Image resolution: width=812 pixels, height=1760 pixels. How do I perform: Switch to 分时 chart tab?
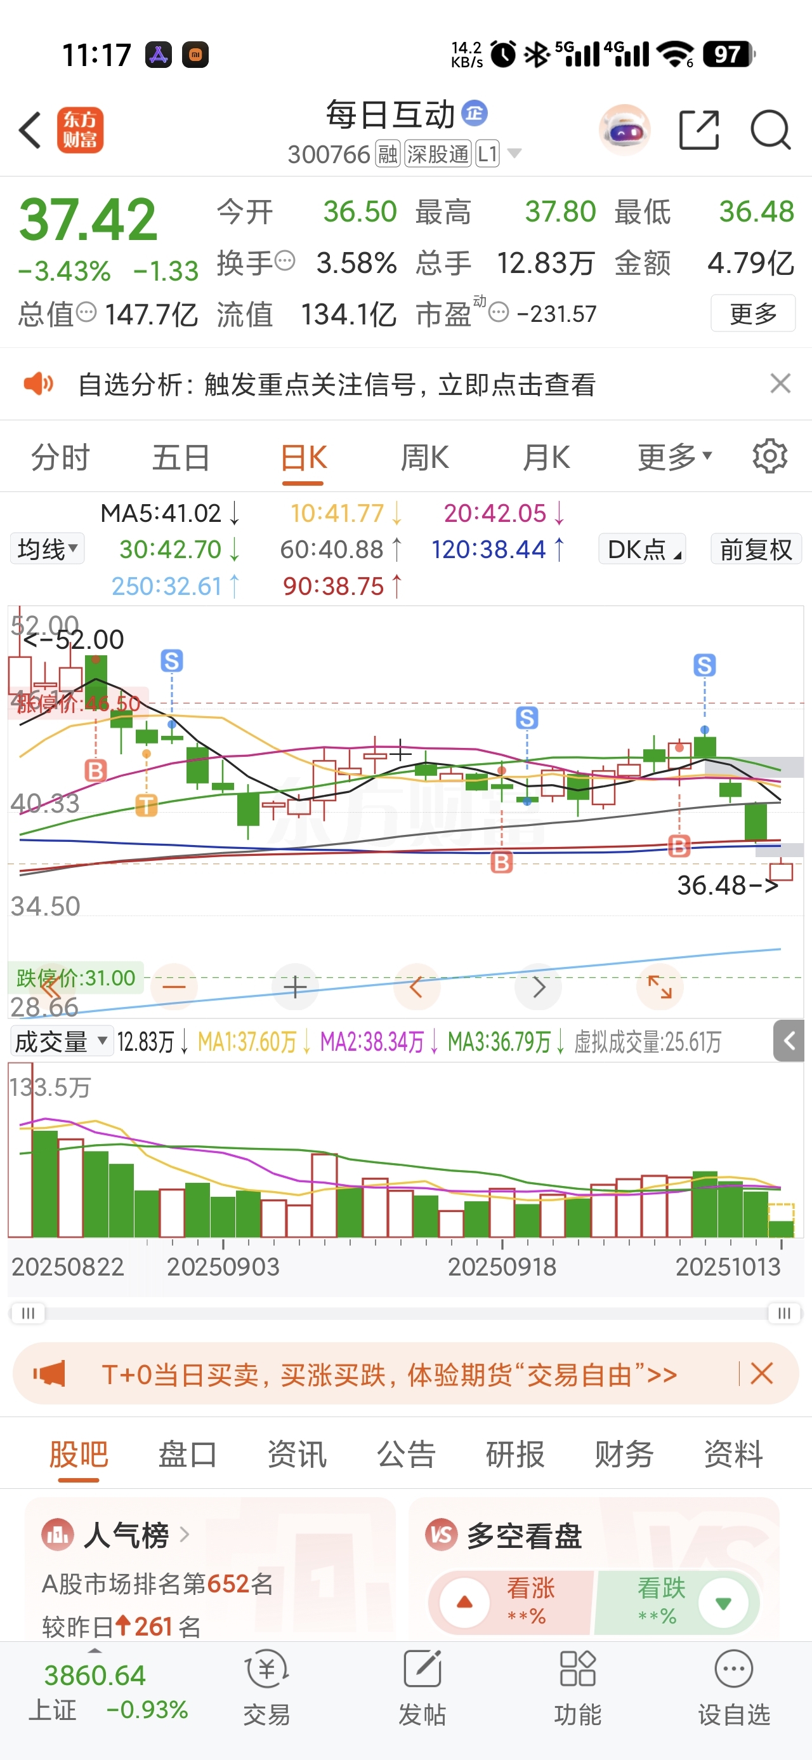click(60, 458)
